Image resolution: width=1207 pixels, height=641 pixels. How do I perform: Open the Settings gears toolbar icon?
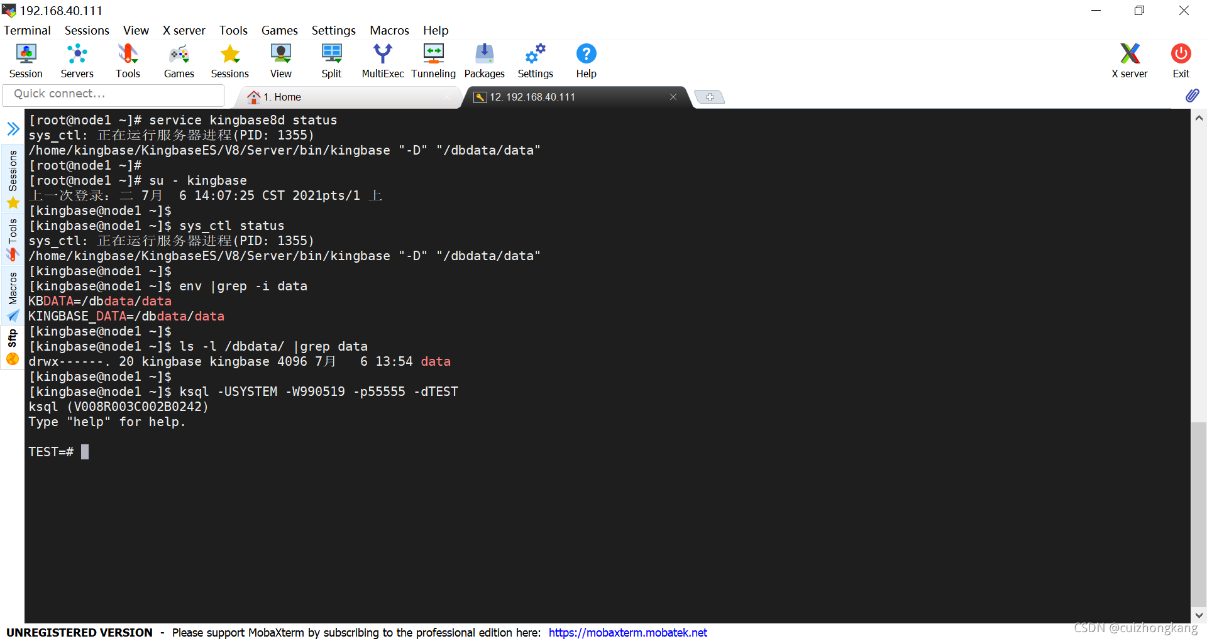tap(535, 61)
